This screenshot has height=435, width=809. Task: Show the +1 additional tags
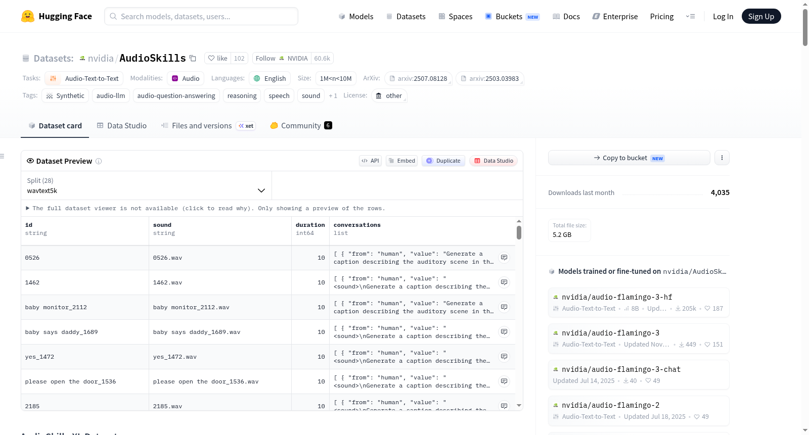point(333,96)
